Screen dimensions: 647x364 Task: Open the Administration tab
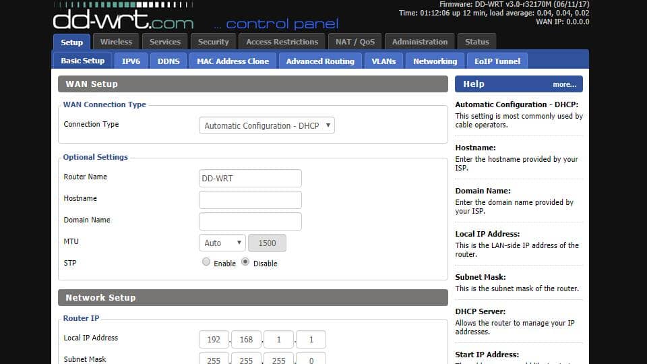tap(420, 42)
